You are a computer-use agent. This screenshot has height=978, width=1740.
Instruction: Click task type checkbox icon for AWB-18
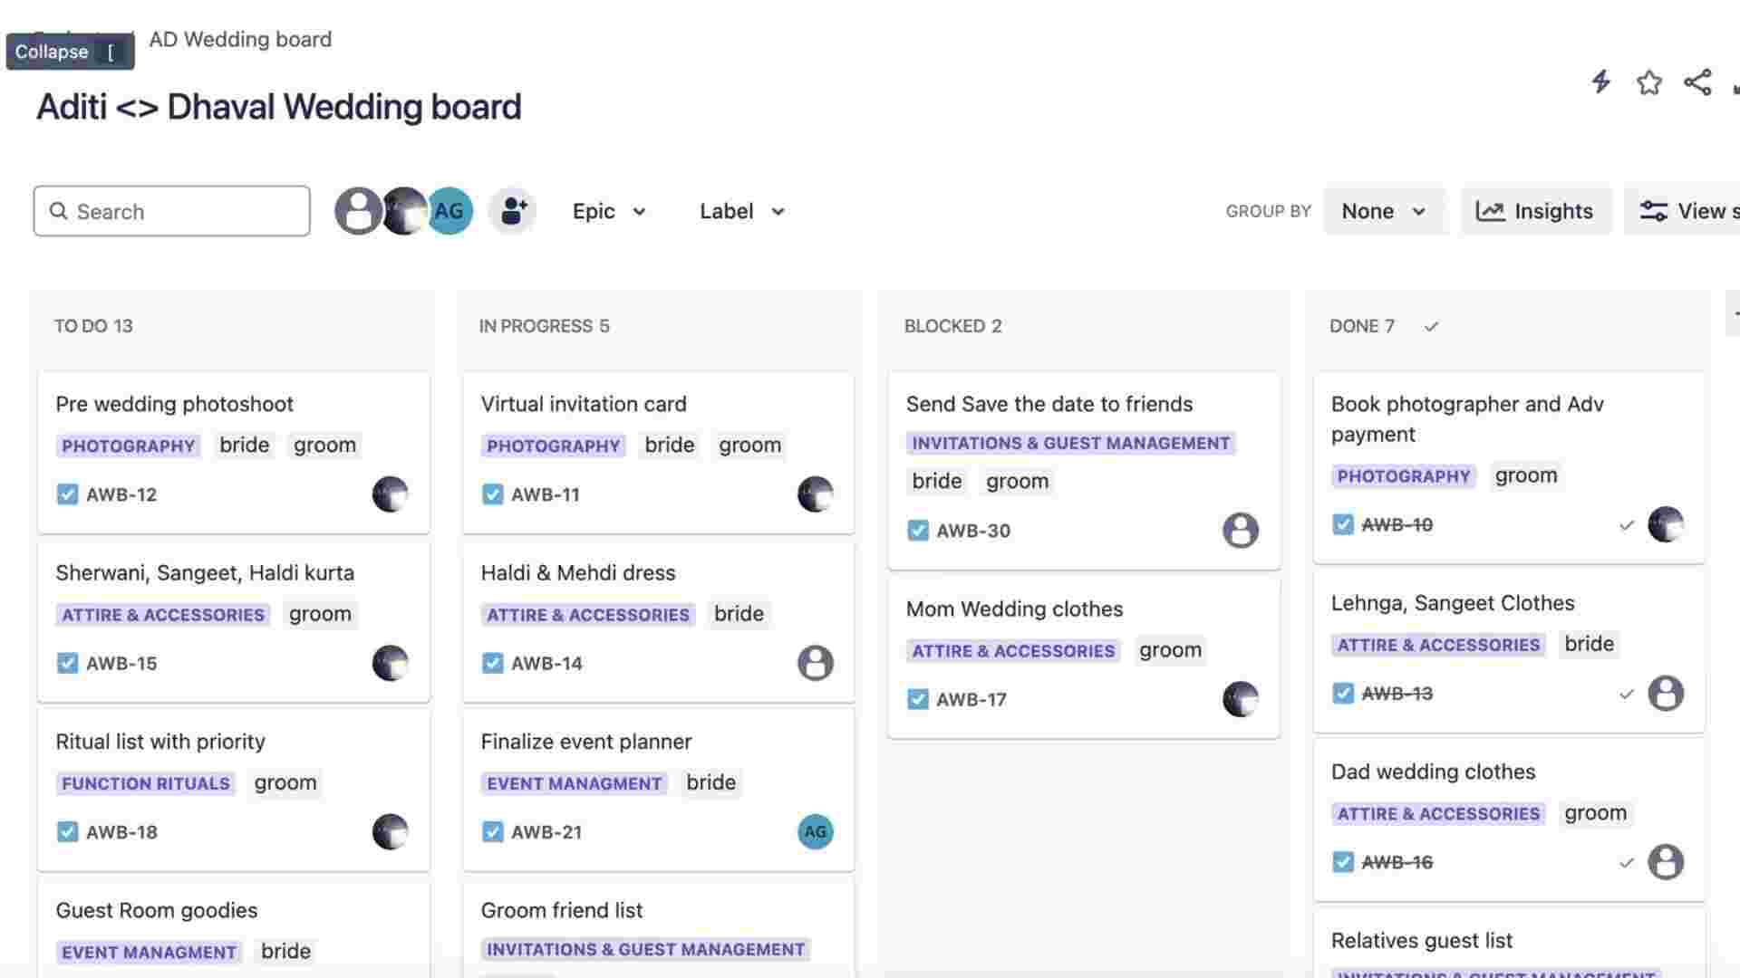[67, 831]
